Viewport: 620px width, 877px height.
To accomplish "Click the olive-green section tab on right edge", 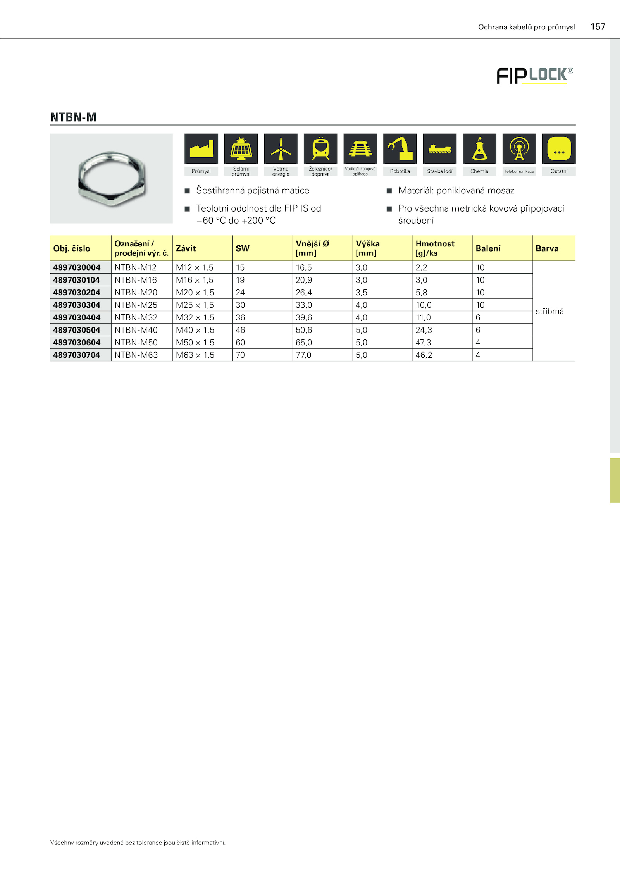I will [x=615, y=480].
